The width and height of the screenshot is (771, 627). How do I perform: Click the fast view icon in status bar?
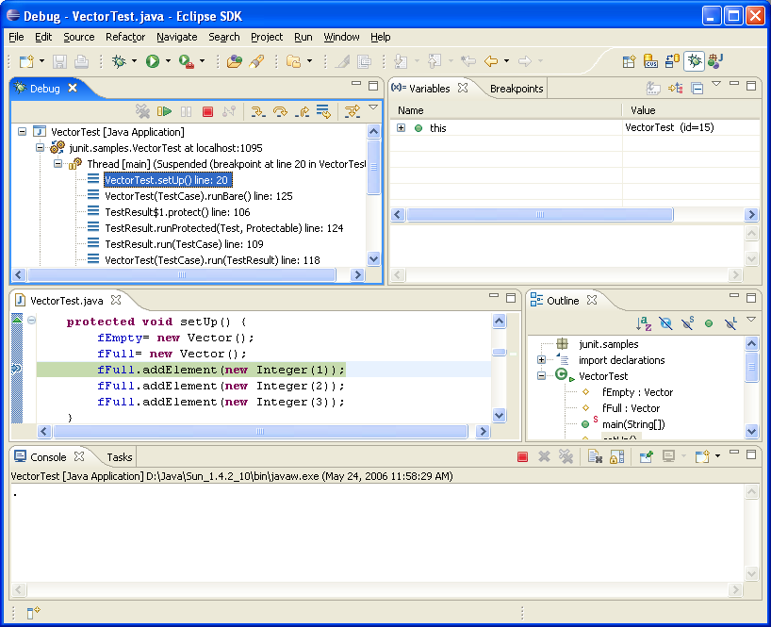[x=33, y=613]
